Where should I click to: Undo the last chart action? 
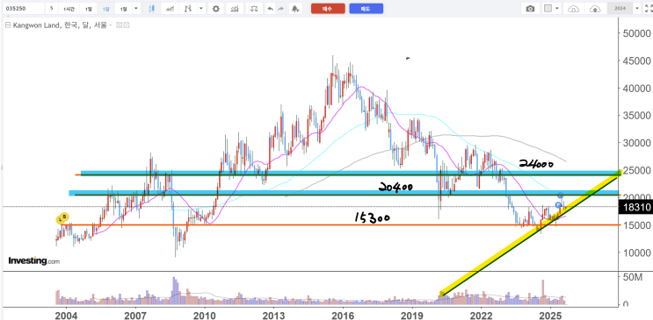(271, 8)
